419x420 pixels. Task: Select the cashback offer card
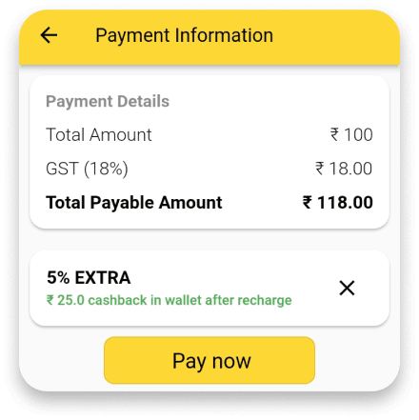coord(209,288)
